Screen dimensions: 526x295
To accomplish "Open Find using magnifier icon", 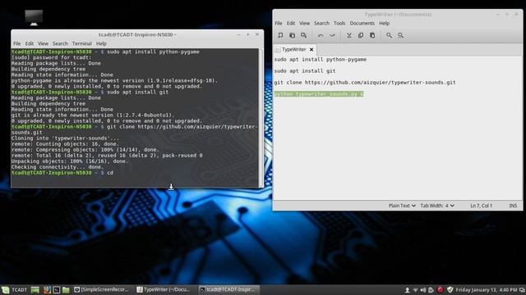I will tap(389, 35).
